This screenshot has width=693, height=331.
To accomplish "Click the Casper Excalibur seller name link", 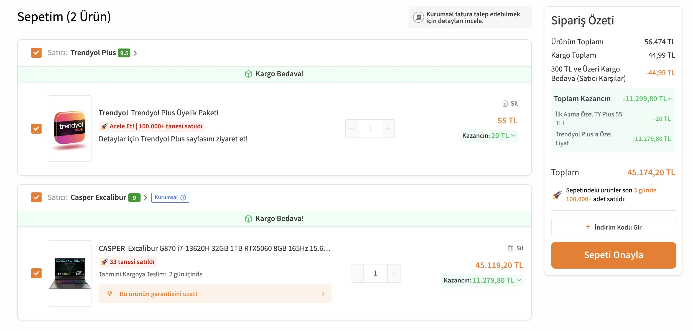I will 98,197.
